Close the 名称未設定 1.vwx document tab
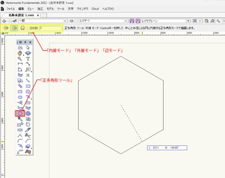 (x=38, y=15)
